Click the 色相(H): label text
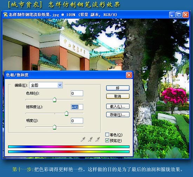The image size is (193, 177). tap(33, 93)
